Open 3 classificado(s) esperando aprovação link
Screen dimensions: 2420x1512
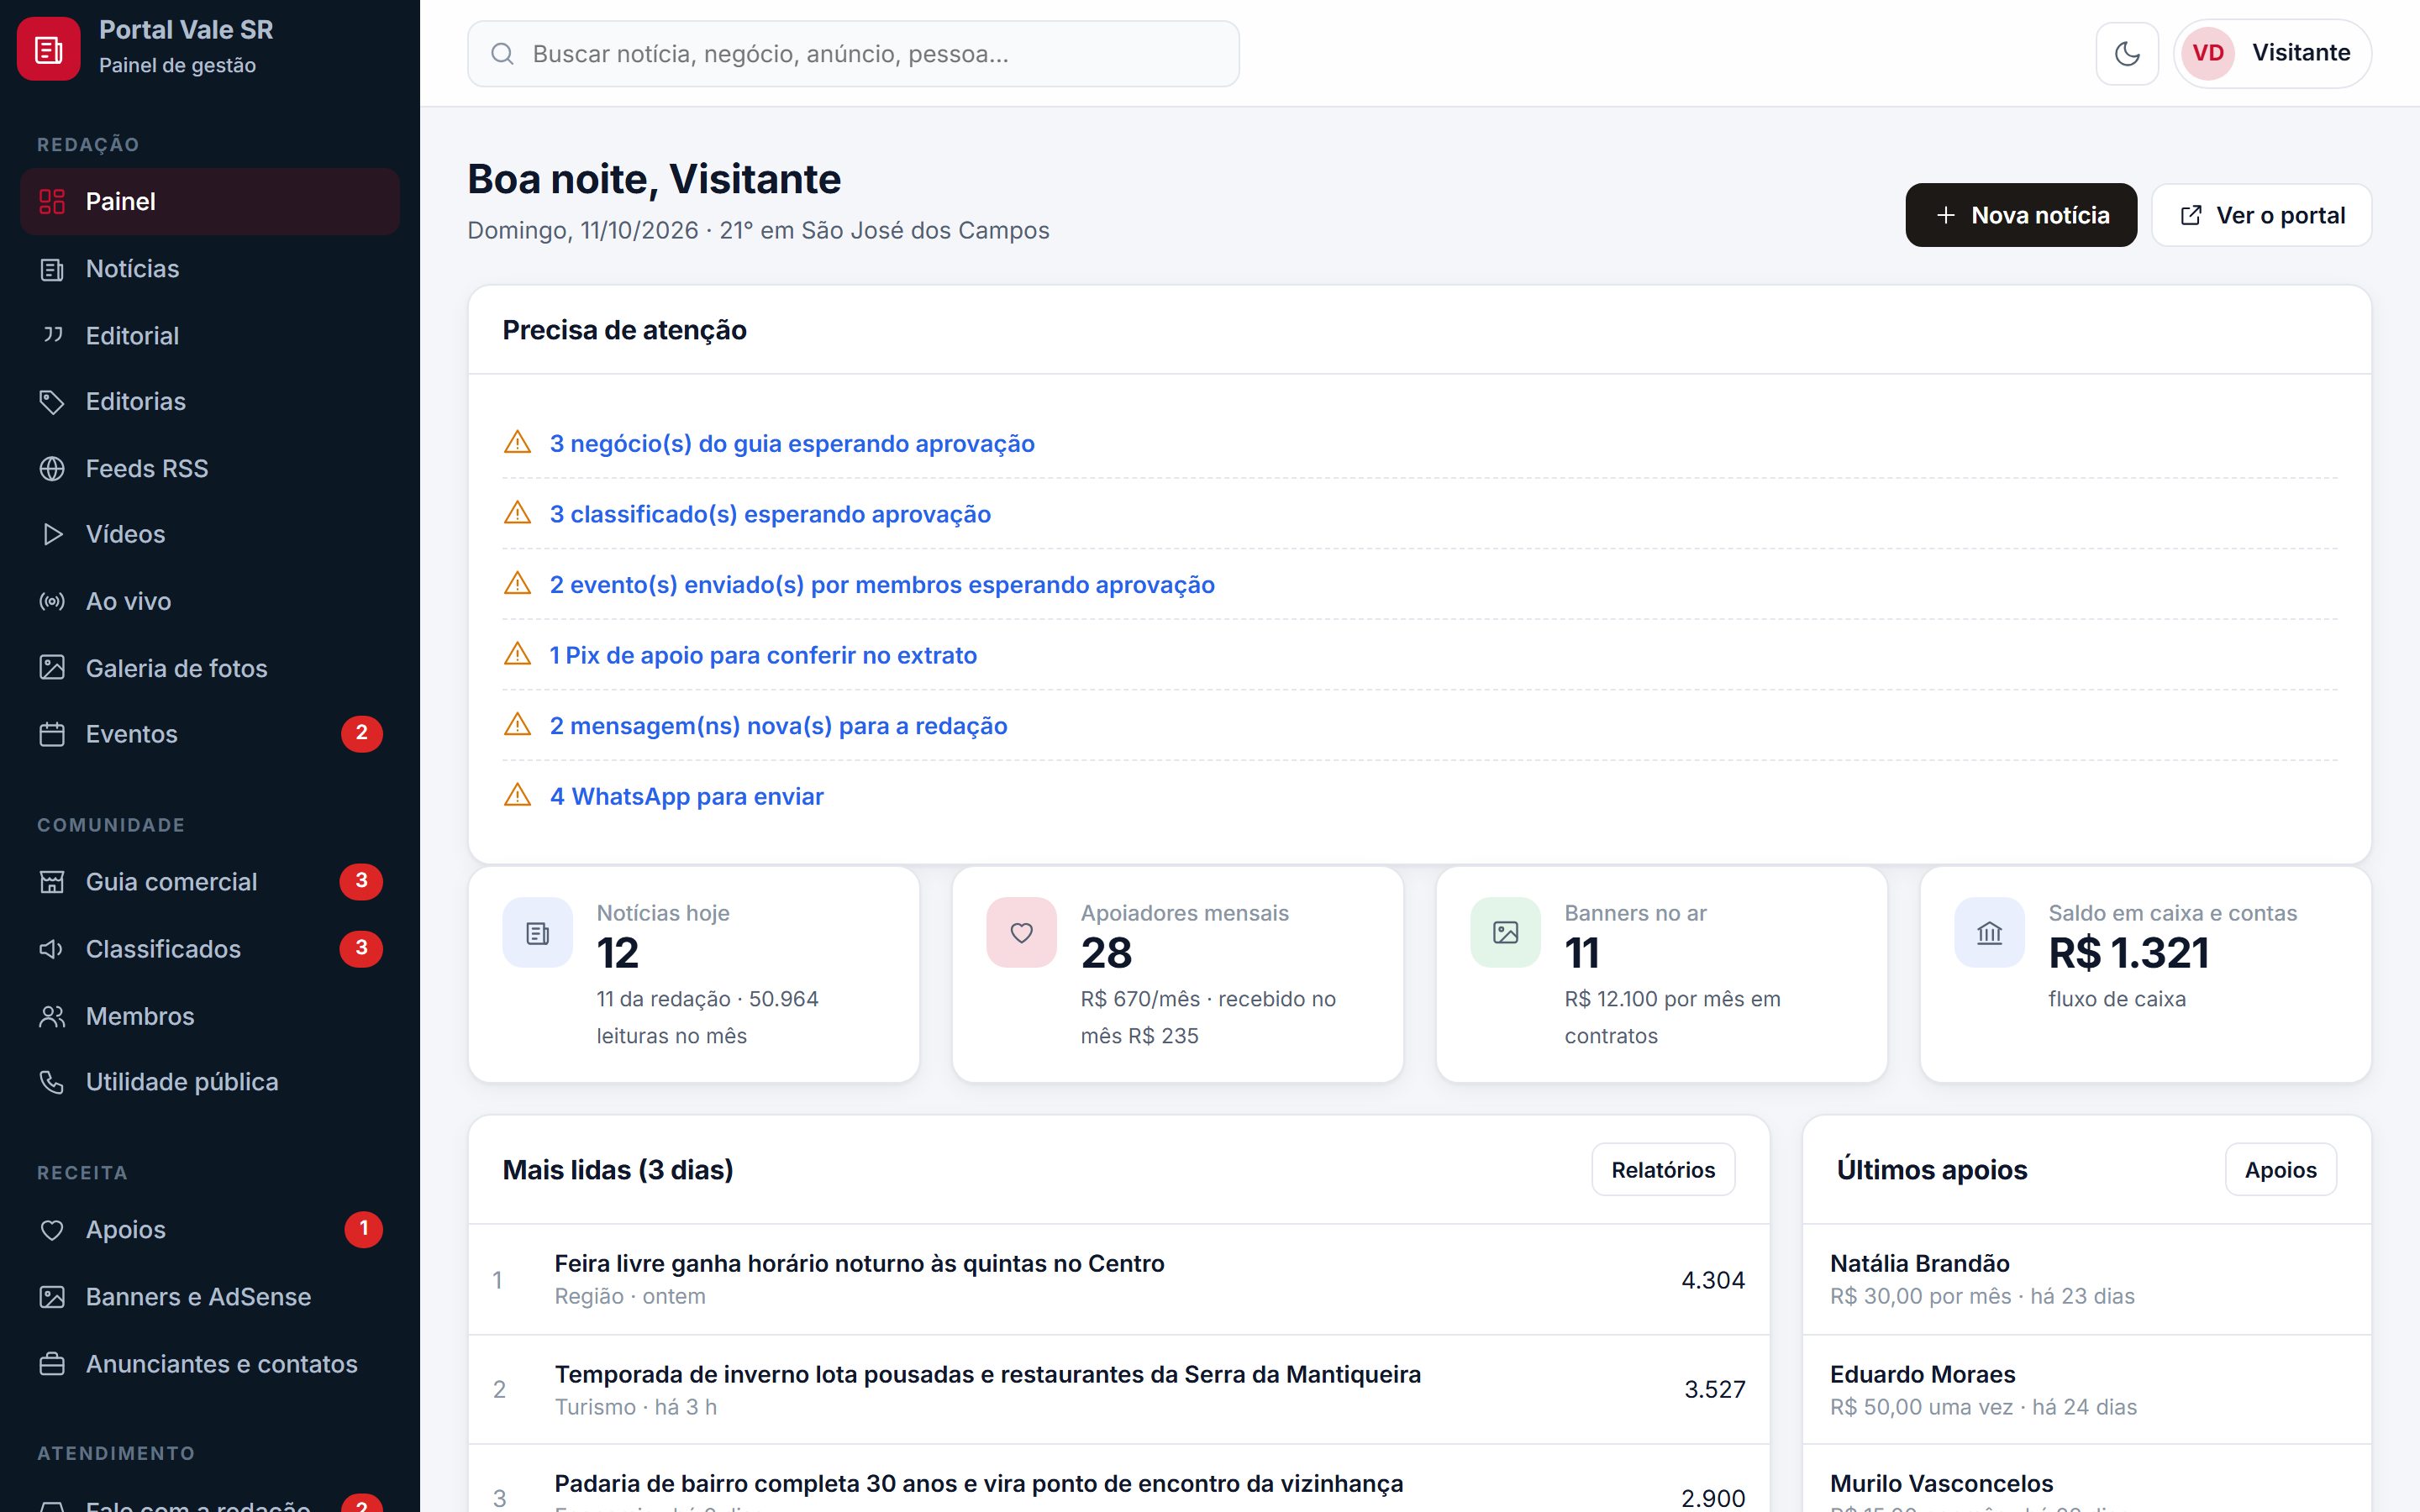pyautogui.click(x=770, y=514)
